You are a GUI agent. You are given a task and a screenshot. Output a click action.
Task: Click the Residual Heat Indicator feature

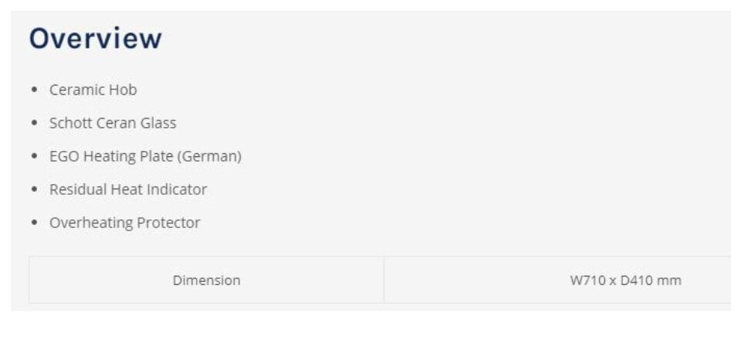[x=128, y=189]
